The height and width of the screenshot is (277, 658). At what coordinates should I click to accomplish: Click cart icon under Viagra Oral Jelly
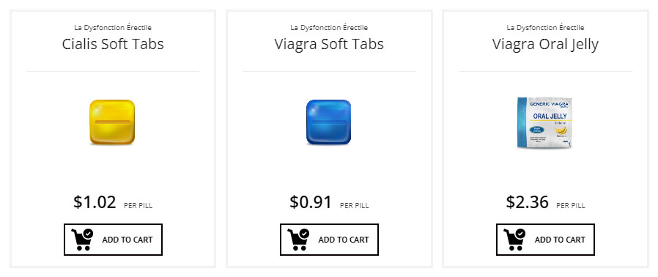click(514, 240)
